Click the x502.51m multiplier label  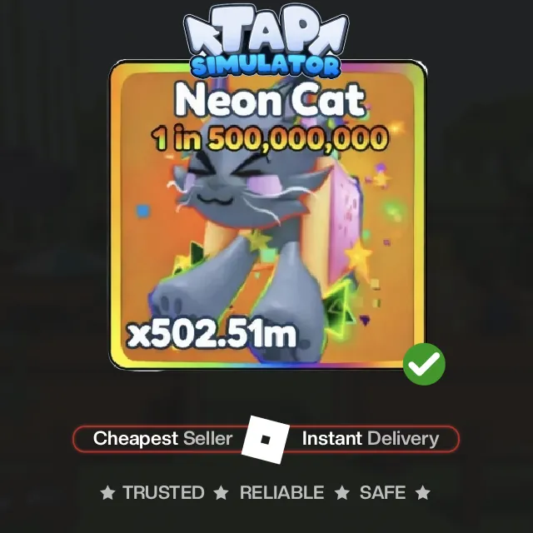[212, 333]
